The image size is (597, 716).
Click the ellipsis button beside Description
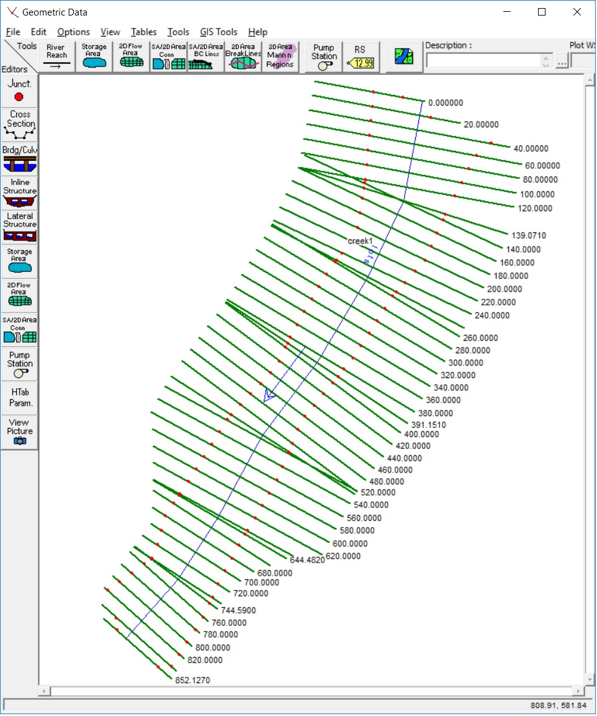[x=562, y=61]
